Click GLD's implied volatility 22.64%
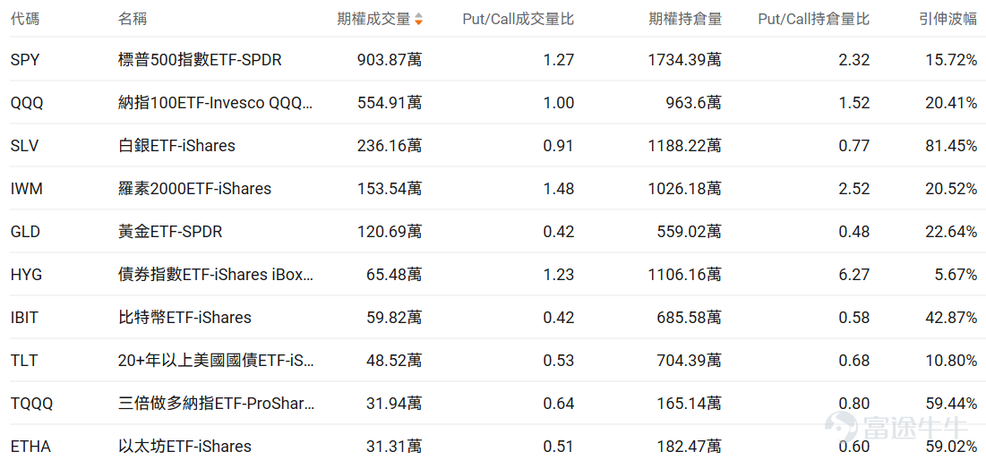Screen dimensions: 986x460 click(x=951, y=232)
